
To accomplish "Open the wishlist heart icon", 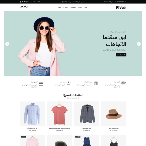I will click(x=24, y=7).
